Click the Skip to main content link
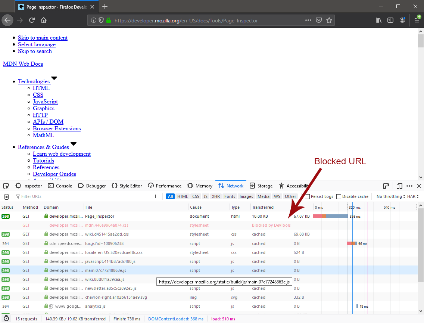The width and height of the screenshot is (424, 323). (x=43, y=38)
